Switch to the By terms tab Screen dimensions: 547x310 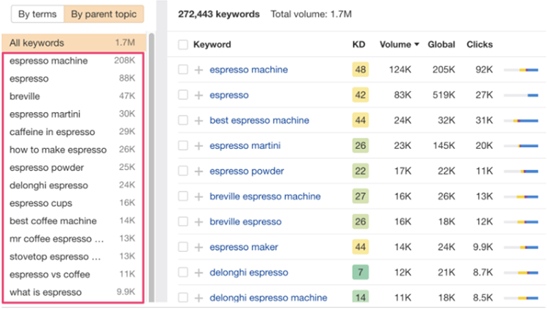tap(38, 14)
